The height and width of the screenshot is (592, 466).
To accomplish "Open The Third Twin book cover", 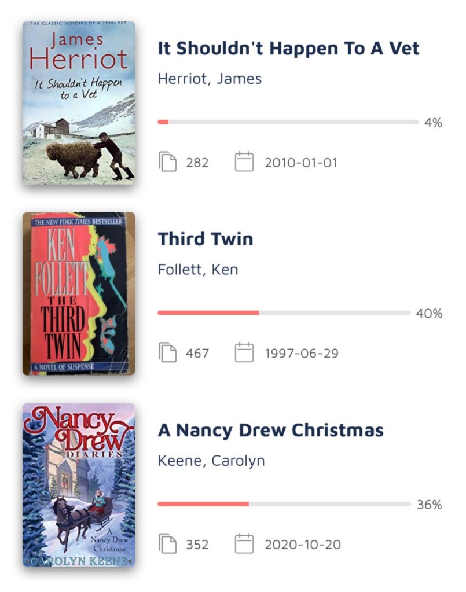I will tap(79, 293).
